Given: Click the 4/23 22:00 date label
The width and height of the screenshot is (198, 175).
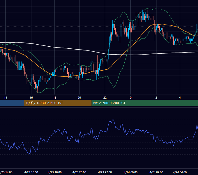Looking at the screenshot, I should (x=105, y=172).
